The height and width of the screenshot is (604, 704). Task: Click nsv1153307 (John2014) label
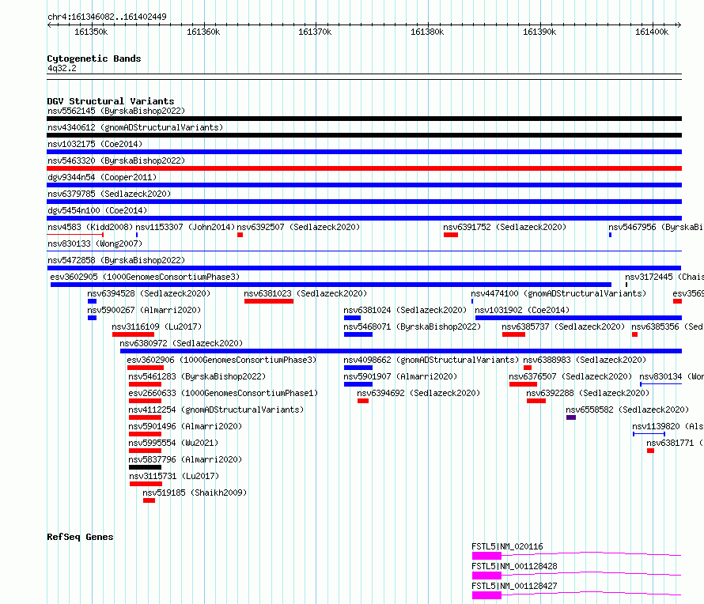[185, 227]
